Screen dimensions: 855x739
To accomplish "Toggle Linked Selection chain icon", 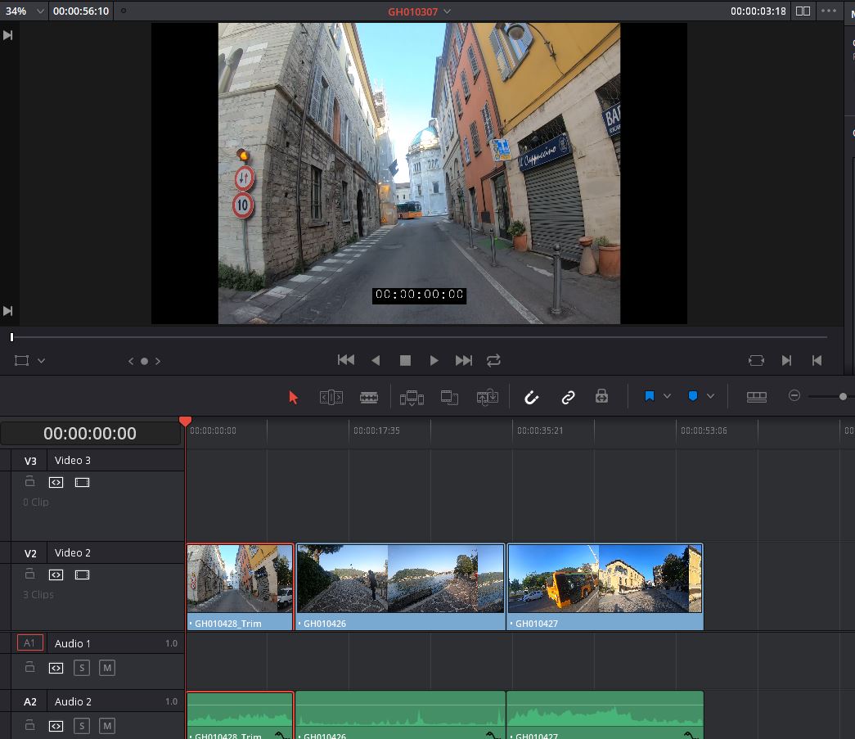I will (568, 397).
